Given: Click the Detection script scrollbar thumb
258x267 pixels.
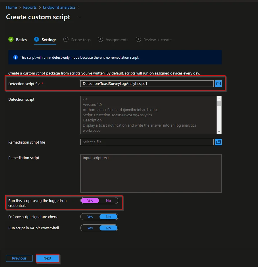Looking at the screenshot, I should click(219, 103).
